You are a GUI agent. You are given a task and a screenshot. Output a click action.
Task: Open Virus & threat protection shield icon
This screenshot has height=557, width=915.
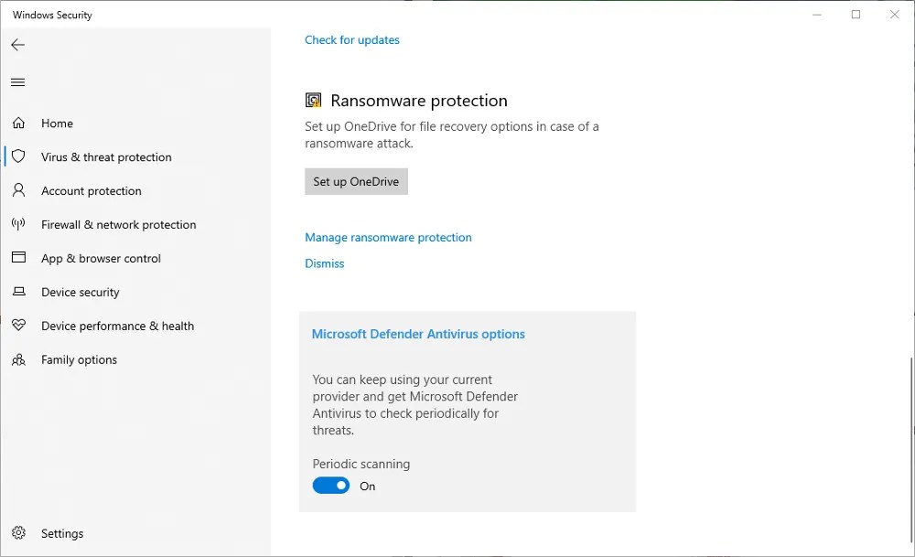(x=18, y=156)
